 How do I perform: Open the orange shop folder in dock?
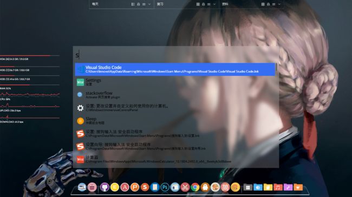[x=298, y=187]
